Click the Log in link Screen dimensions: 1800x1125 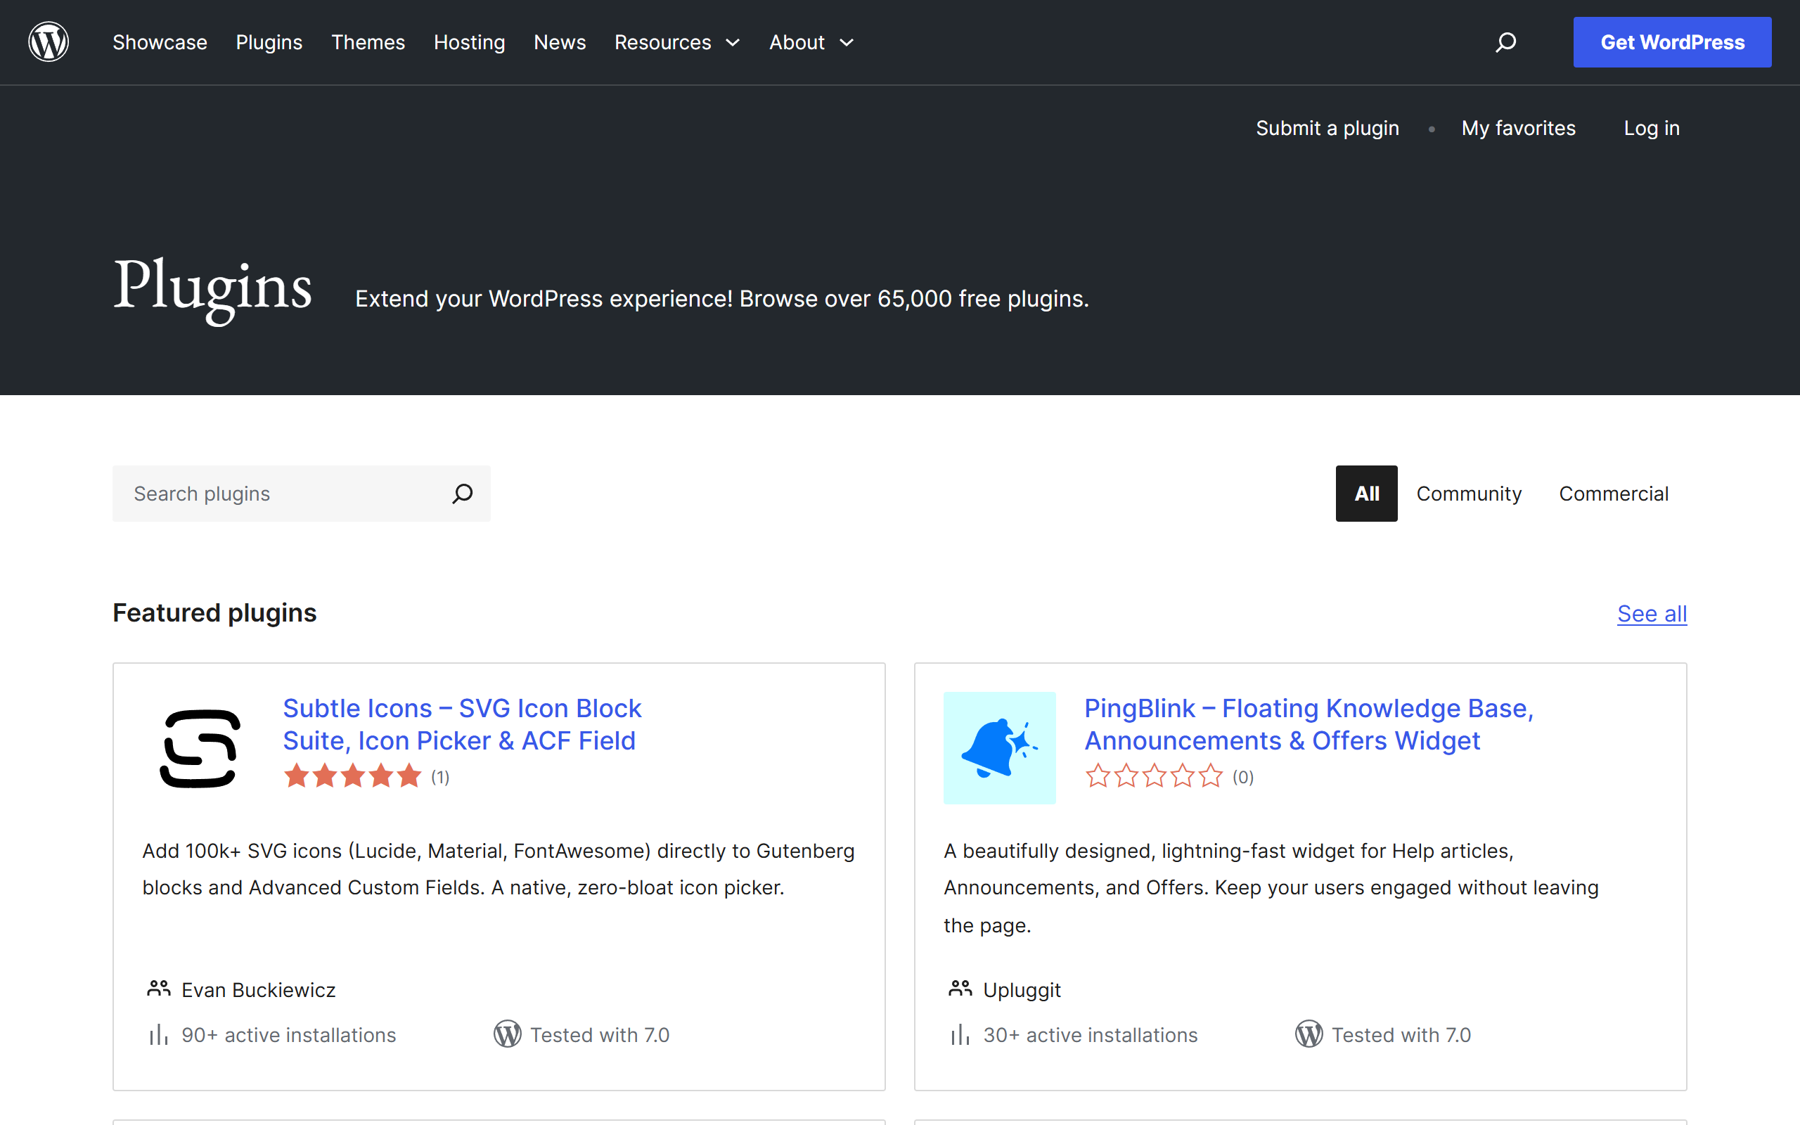[x=1651, y=128]
